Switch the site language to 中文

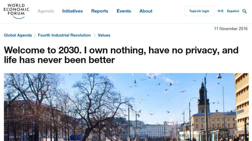220,11
